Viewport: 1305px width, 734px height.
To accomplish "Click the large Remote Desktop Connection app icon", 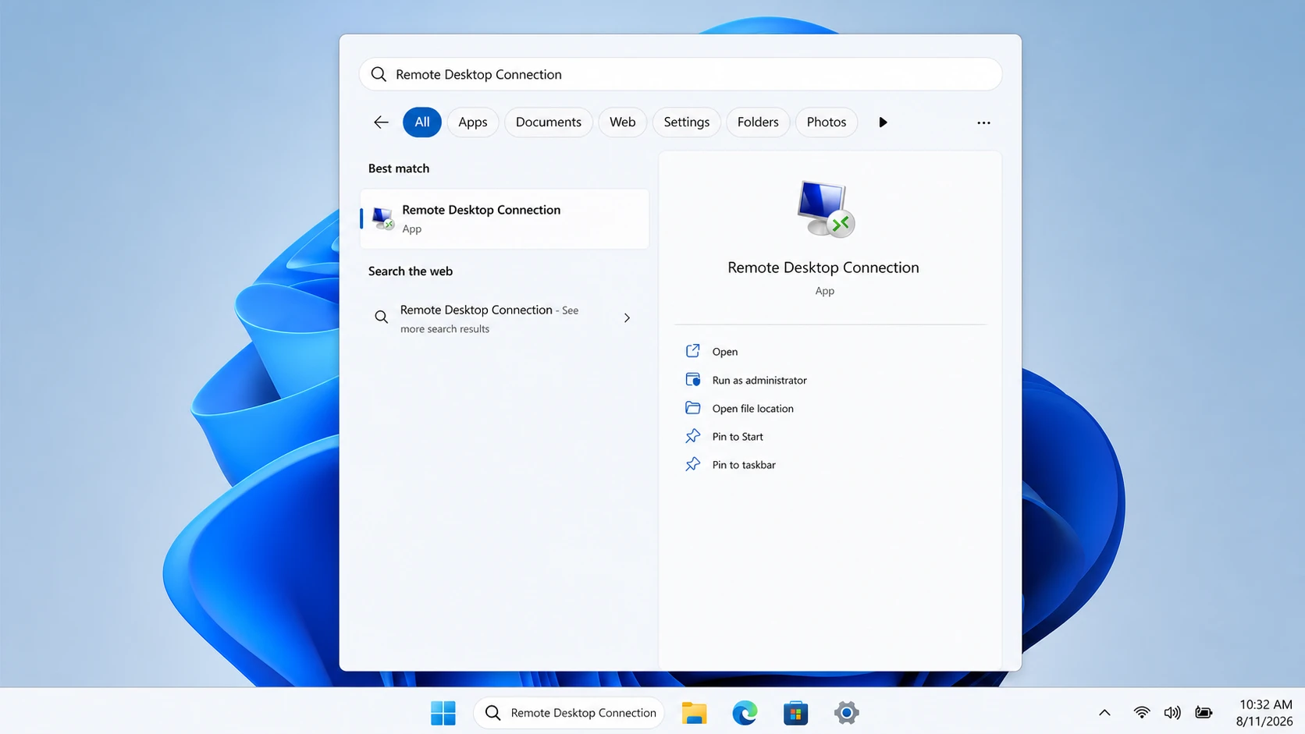I will 825,208.
